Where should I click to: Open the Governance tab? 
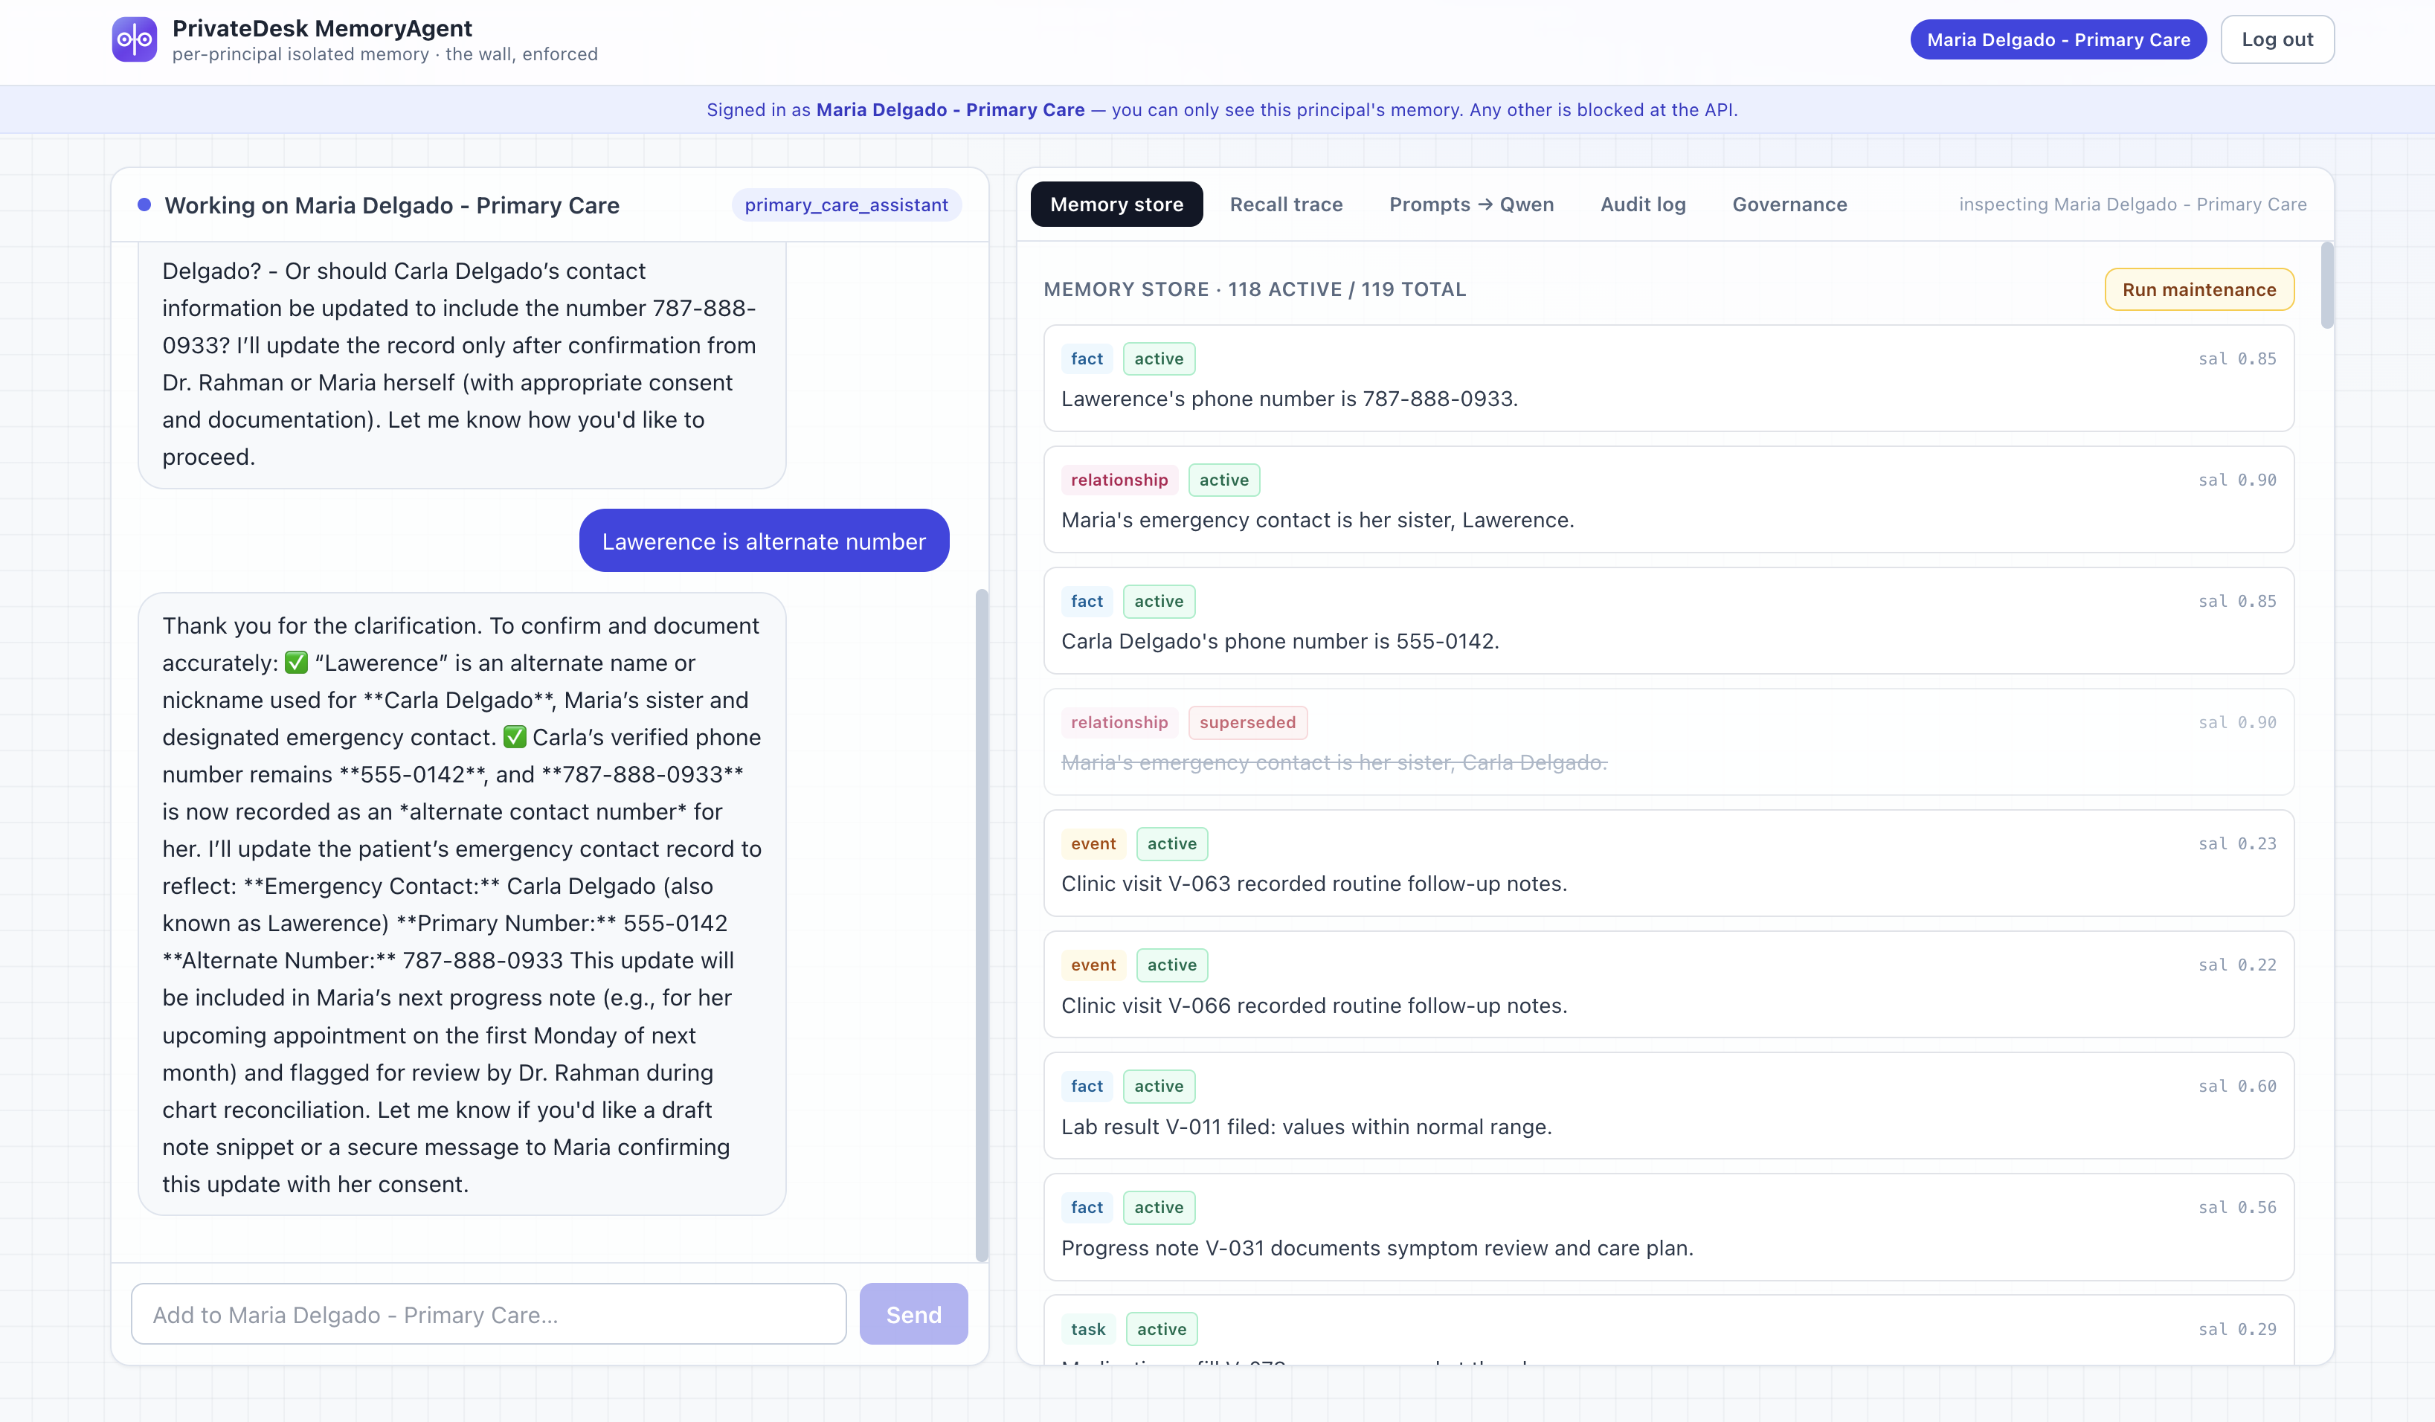coord(1789,205)
